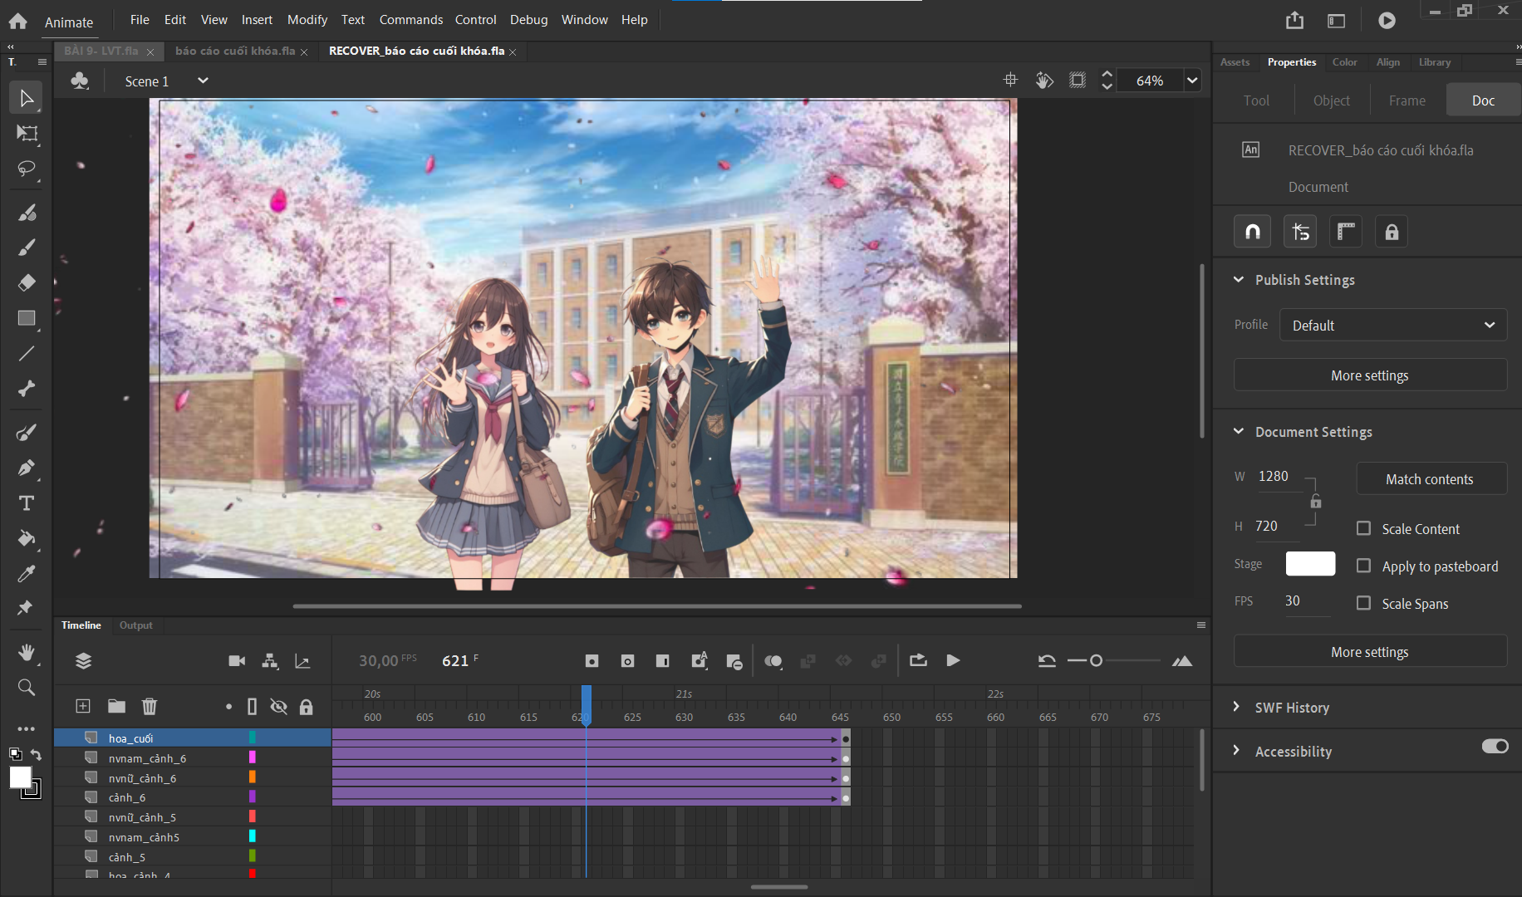Expand the SWF History section

pos(1237,707)
